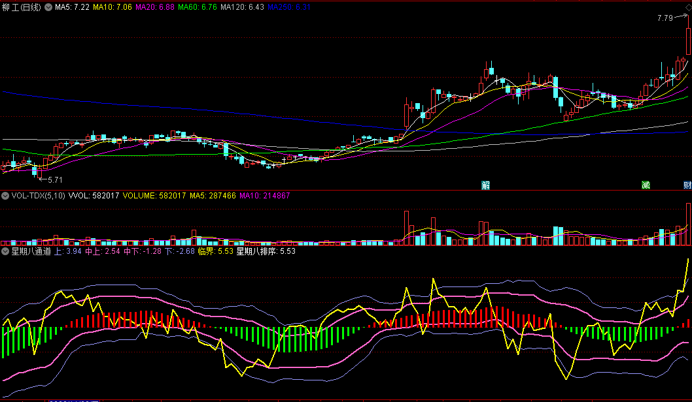Select the MA120: 6.43 label
Screen dimensions: 692x402
pyautogui.click(x=242, y=7)
